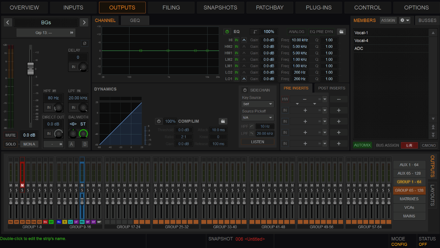Image resolution: width=440 pixels, height=248 pixels.
Task: Switch to the PATCHBAY tab
Action: tap(269, 8)
